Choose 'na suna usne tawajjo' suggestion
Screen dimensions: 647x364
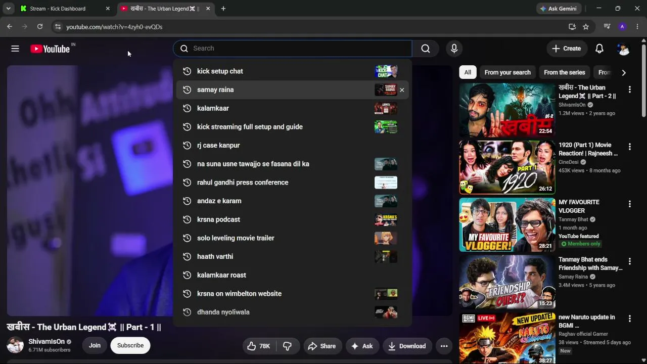[x=292, y=164]
